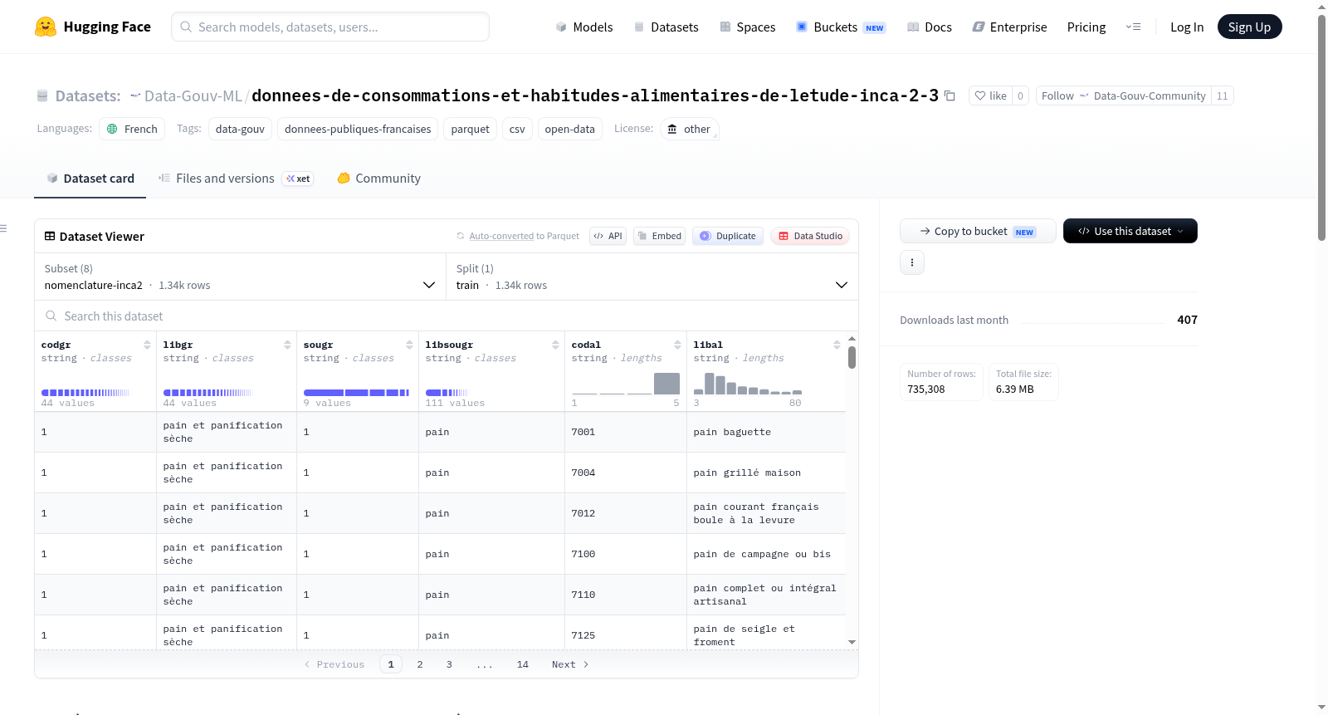This screenshot has width=1328, height=715.
Task: Click the API button
Action: click(608, 236)
